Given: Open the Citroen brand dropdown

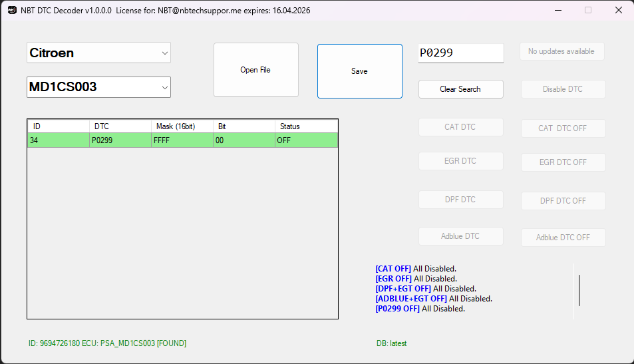Looking at the screenshot, I should (x=98, y=53).
